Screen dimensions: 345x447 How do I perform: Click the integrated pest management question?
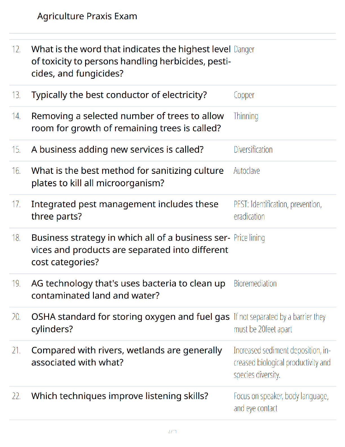pos(125,210)
